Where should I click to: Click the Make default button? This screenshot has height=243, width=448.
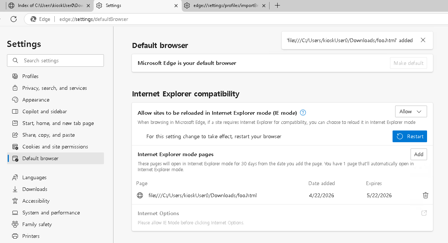tap(408, 63)
